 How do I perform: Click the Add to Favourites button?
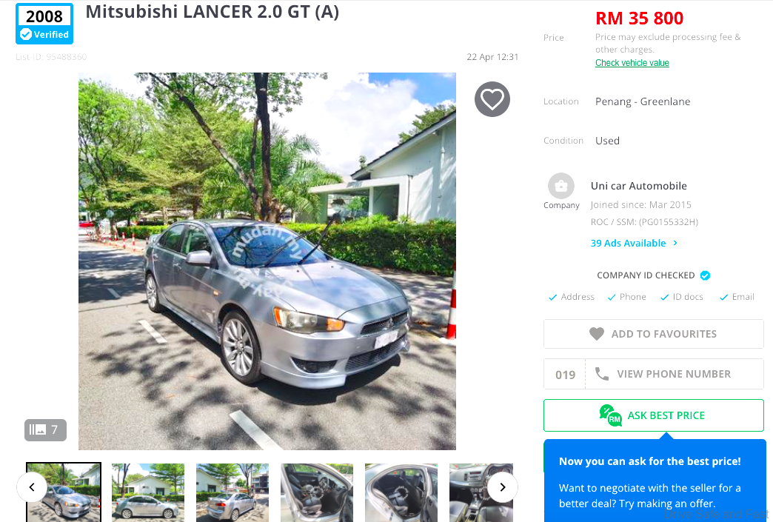pyautogui.click(x=654, y=334)
